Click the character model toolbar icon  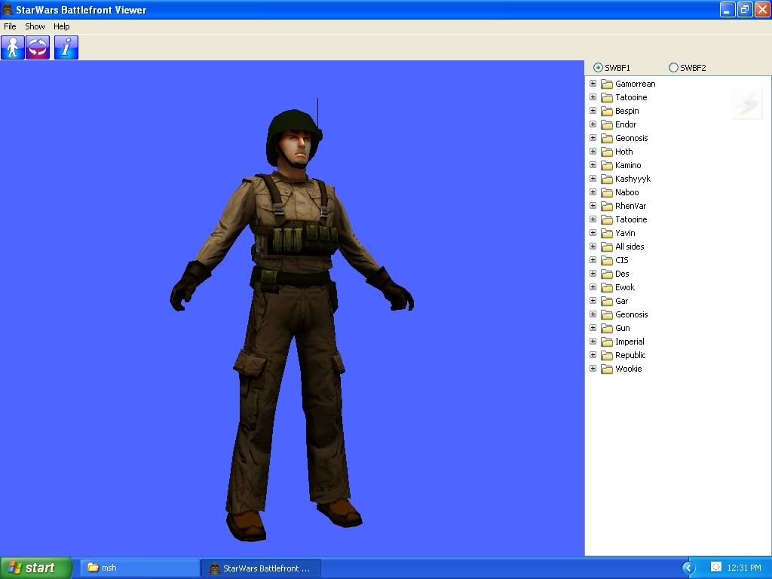[x=13, y=47]
